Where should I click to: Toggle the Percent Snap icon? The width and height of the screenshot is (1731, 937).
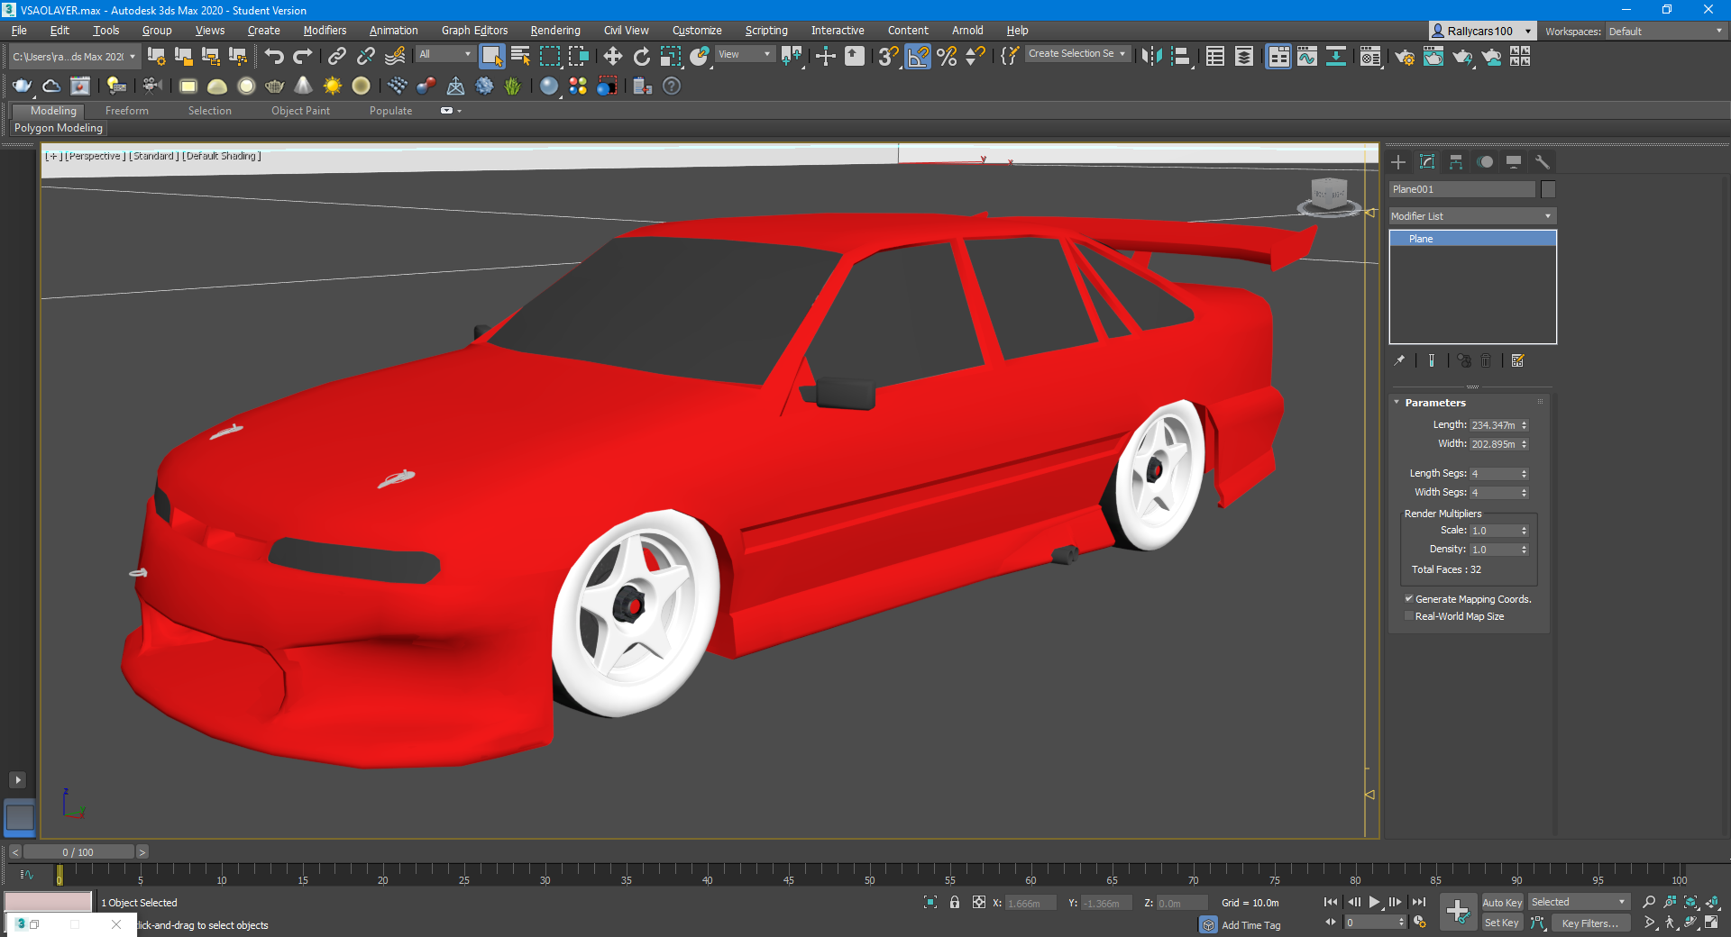pos(947,56)
